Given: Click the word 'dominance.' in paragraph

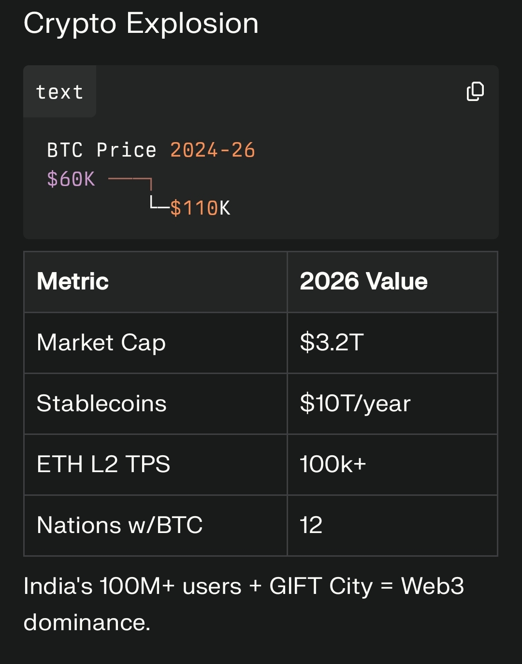Looking at the screenshot, I should coord(87,622).
